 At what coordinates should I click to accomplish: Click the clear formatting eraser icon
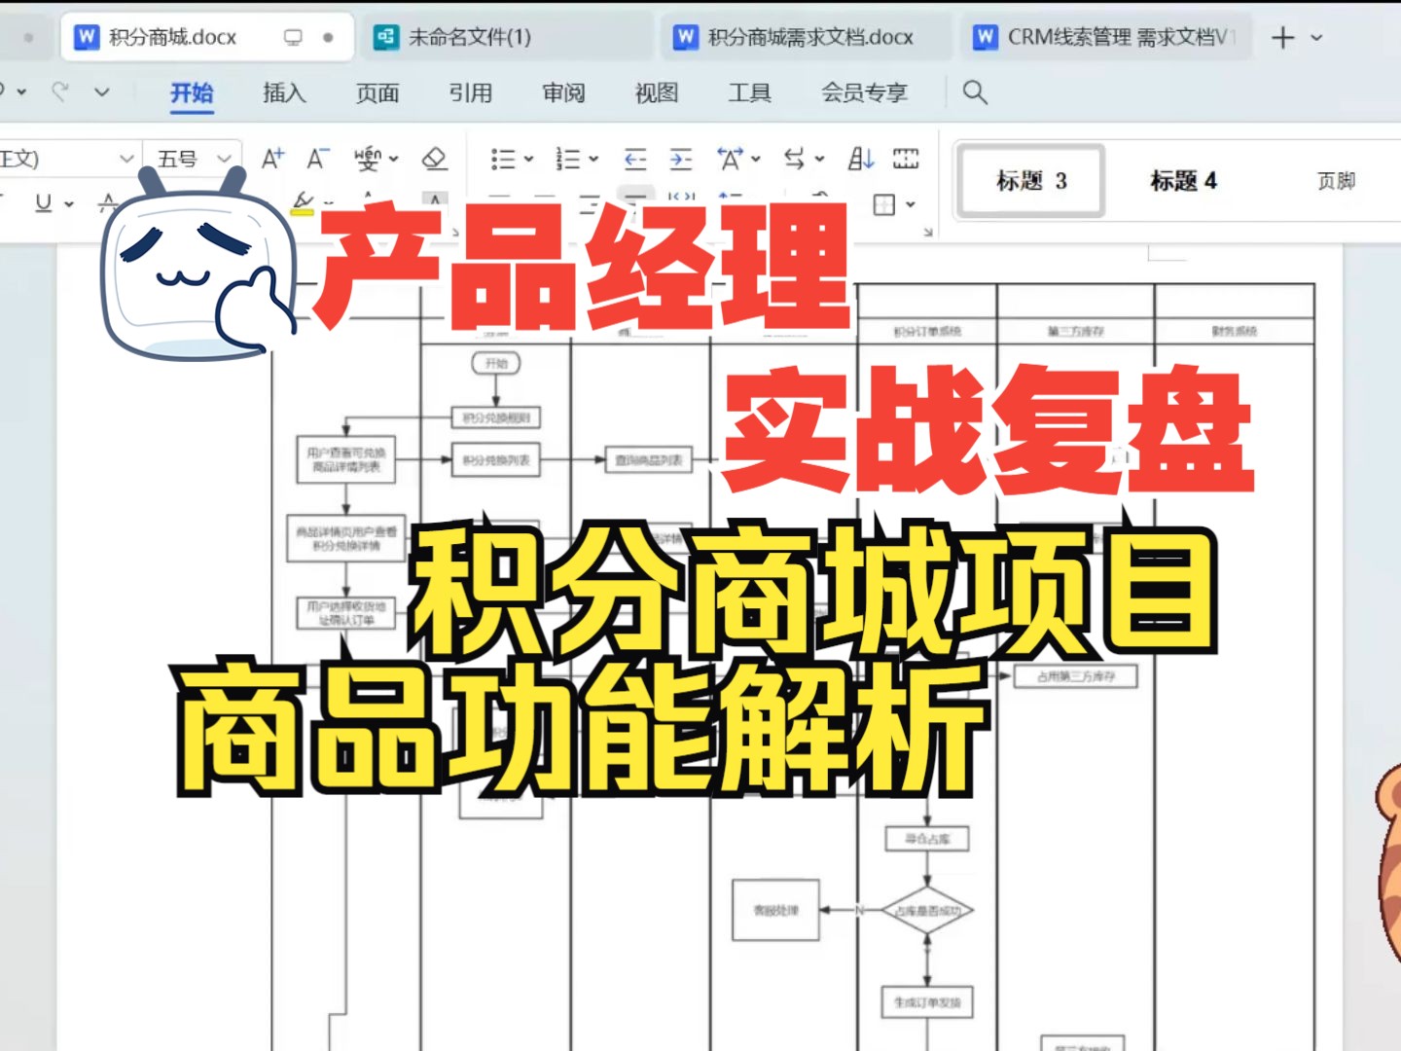[434, 158]
